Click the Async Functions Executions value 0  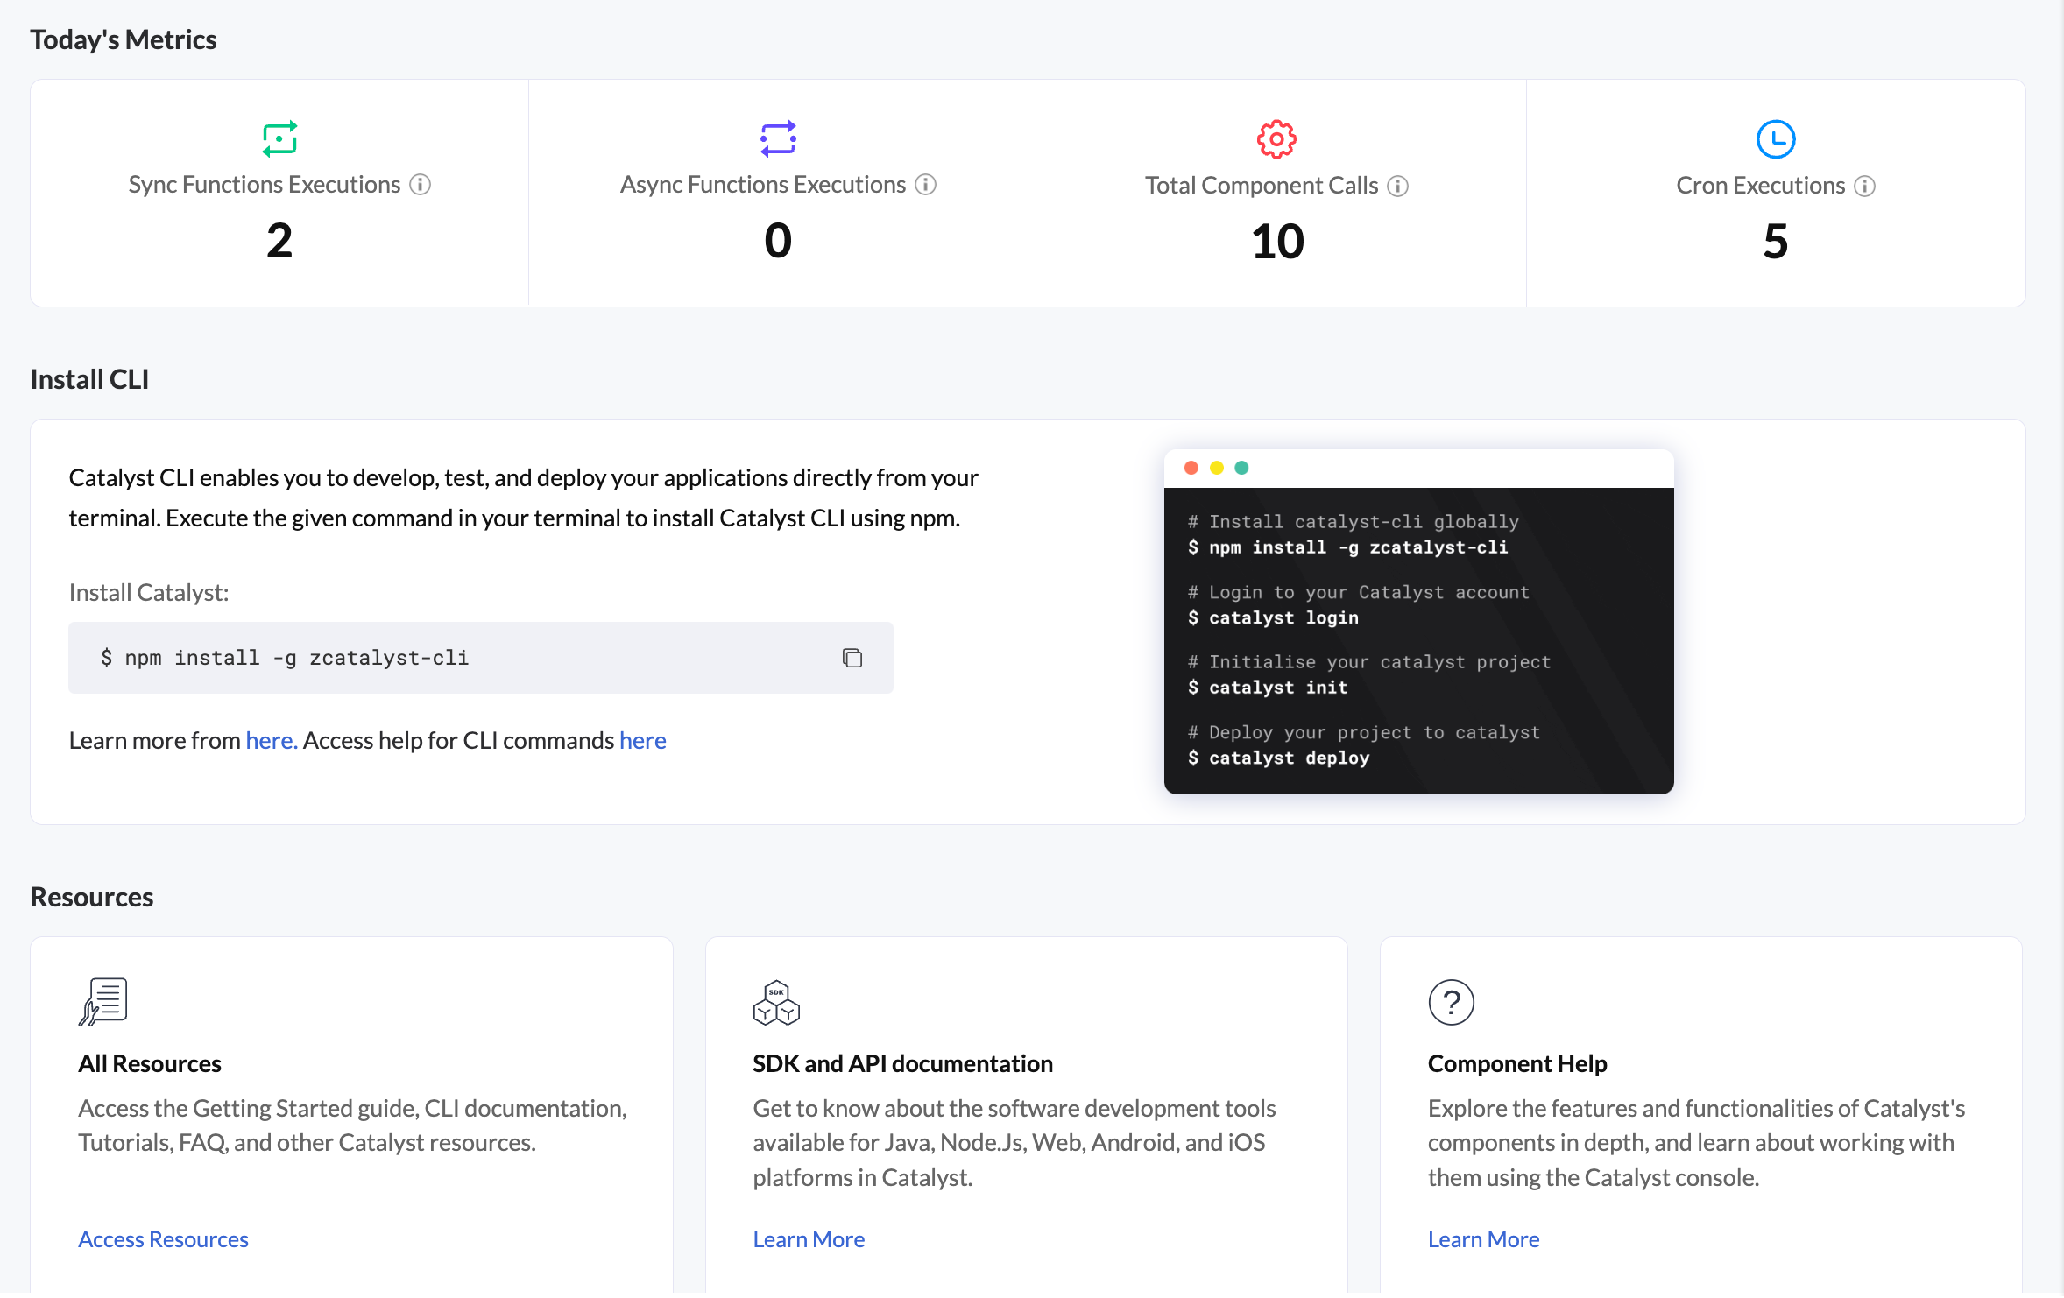coord(778,241)
